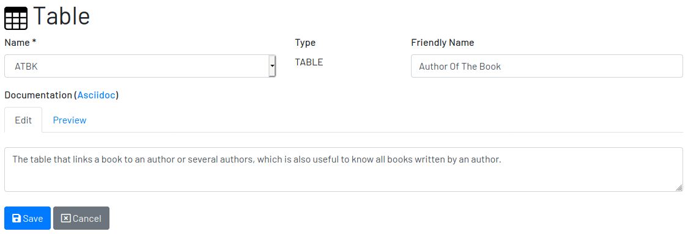Viewport: 688px width, 234px height.
Task: Click the "Documentation" label text
Action: pos(38,95)
